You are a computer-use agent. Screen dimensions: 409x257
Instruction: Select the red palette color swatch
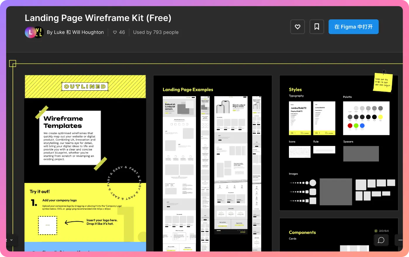350,126
